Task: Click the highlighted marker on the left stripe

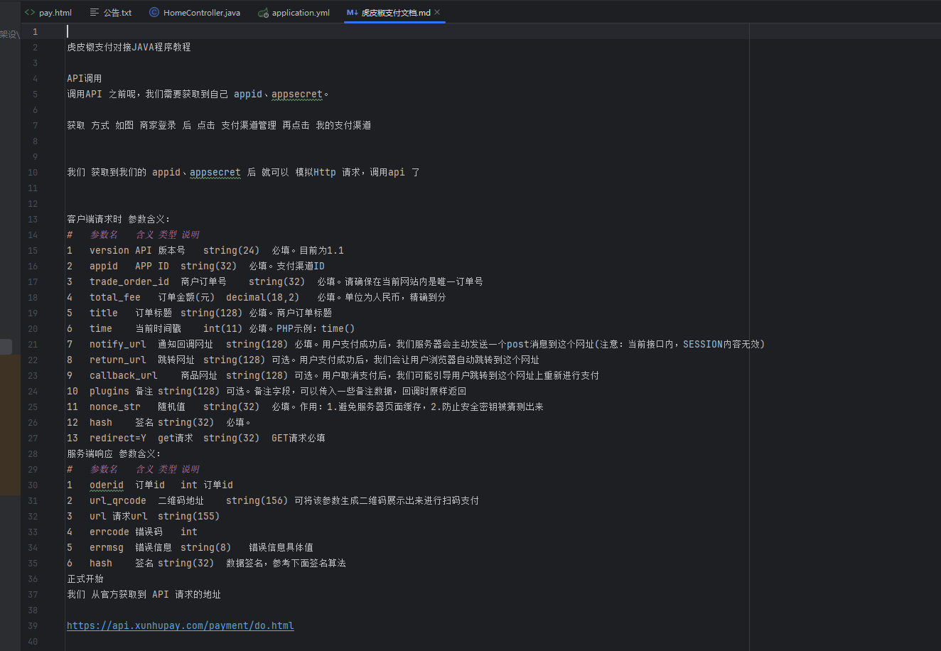Action: pyautogui.click(x=5, y=346)
